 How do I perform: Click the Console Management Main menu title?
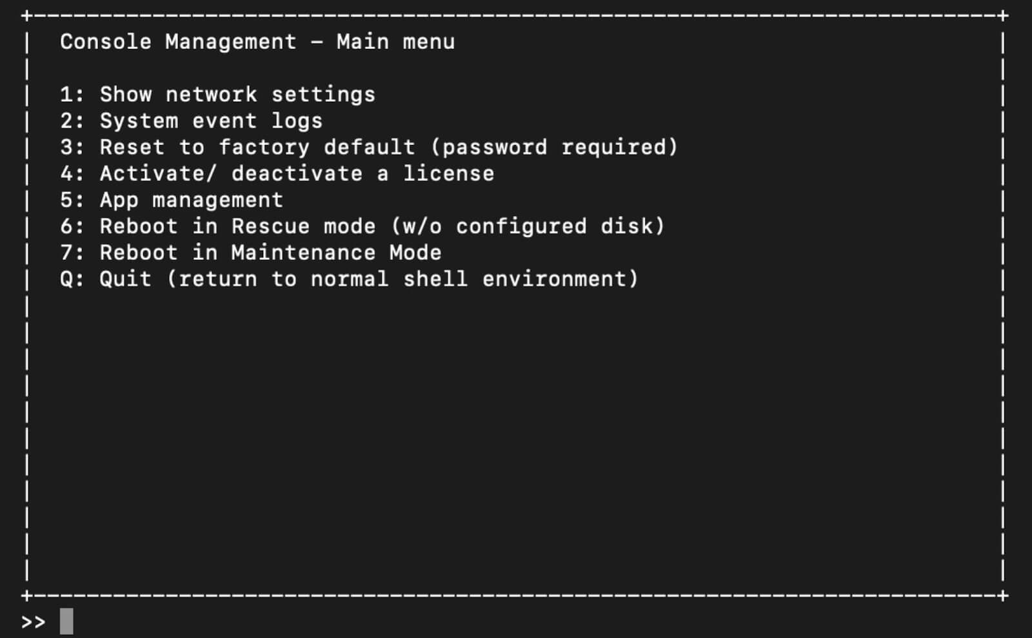257,42
